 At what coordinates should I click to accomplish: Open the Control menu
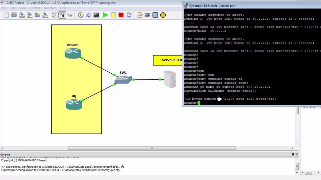point(35,8)
